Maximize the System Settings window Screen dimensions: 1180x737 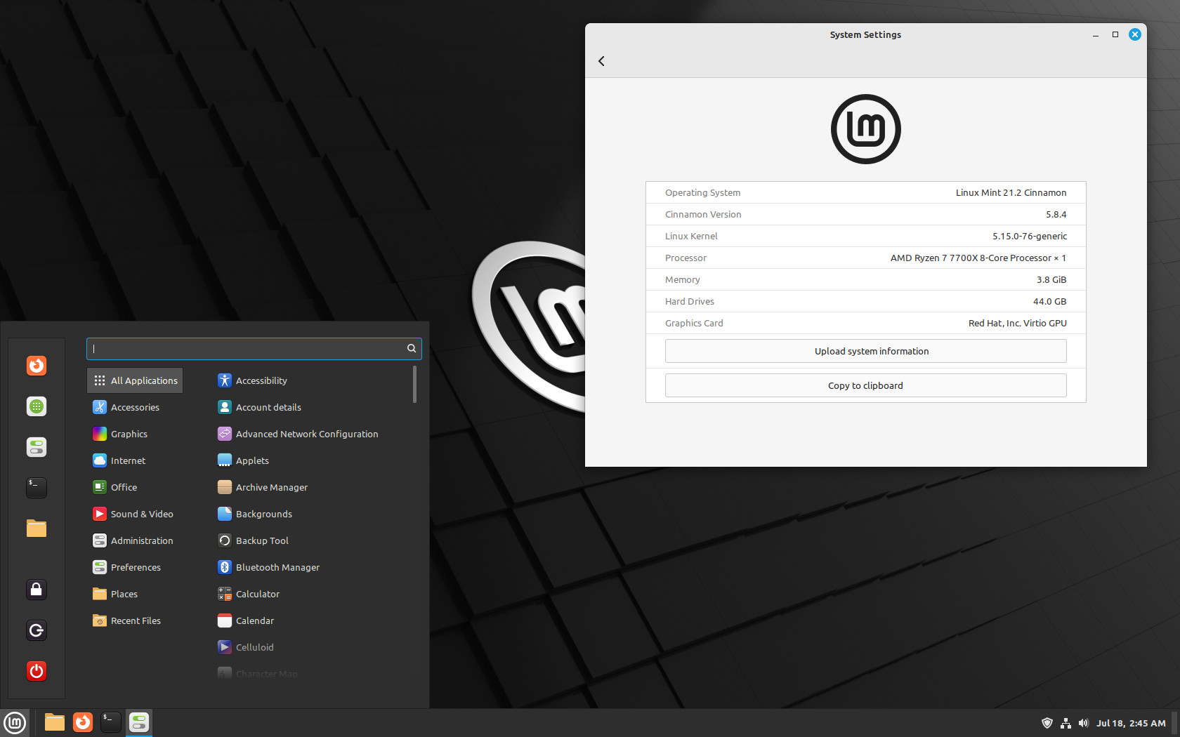pos(1115,34)
